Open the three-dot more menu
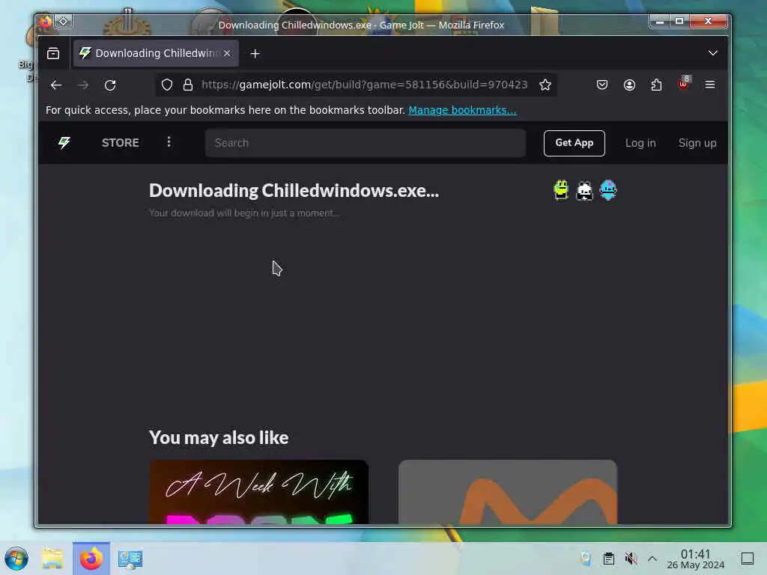 pyautogui.click(x=169, y=142)
